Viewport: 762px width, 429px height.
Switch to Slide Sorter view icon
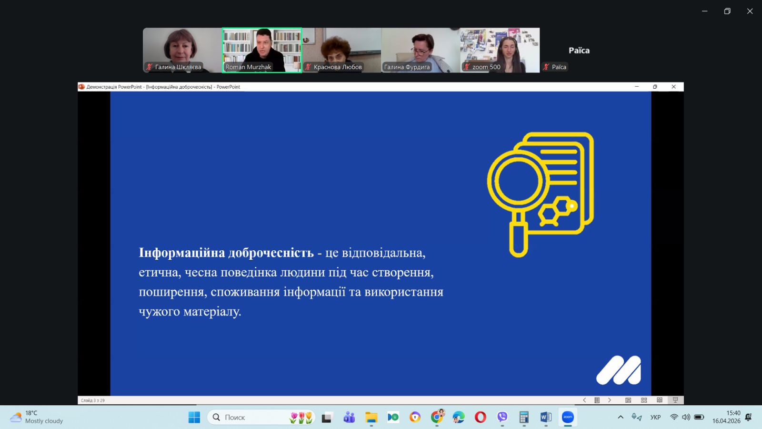point(644,400)
